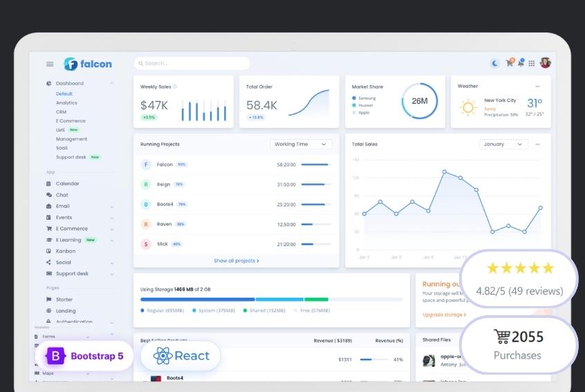Open Support desk dashboard sub-item
Screen dimensions: 585x392
pos(71,157)
